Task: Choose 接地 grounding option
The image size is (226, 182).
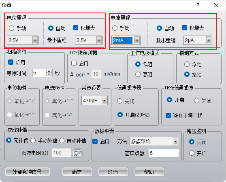Action: pyautogui.click(x=187, y=74)
